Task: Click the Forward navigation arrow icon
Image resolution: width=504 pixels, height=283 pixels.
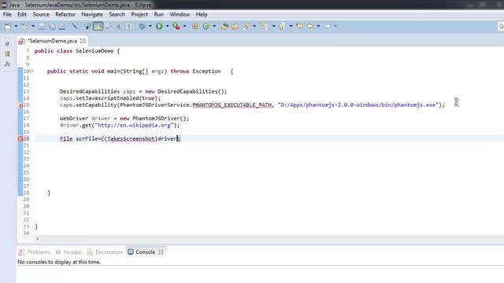Action: [328, 26]
